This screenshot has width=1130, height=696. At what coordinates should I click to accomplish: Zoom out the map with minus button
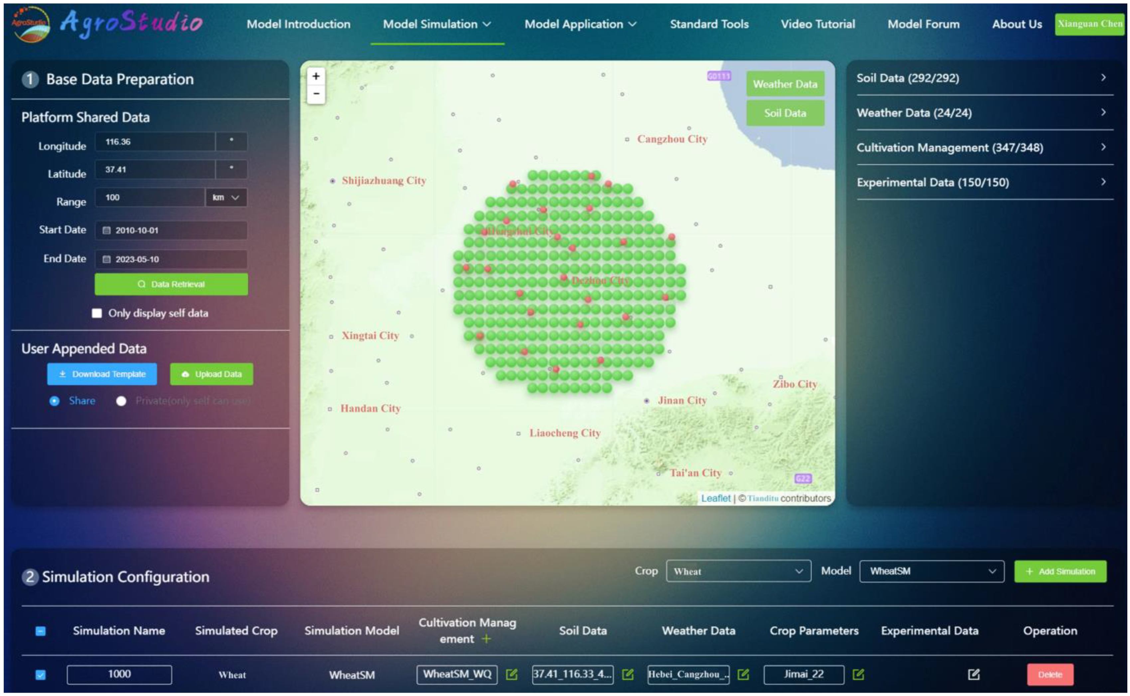[316, 94]
